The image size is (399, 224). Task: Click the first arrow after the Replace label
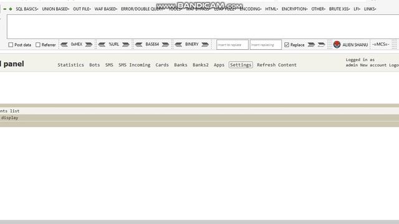tap(311, 45)
